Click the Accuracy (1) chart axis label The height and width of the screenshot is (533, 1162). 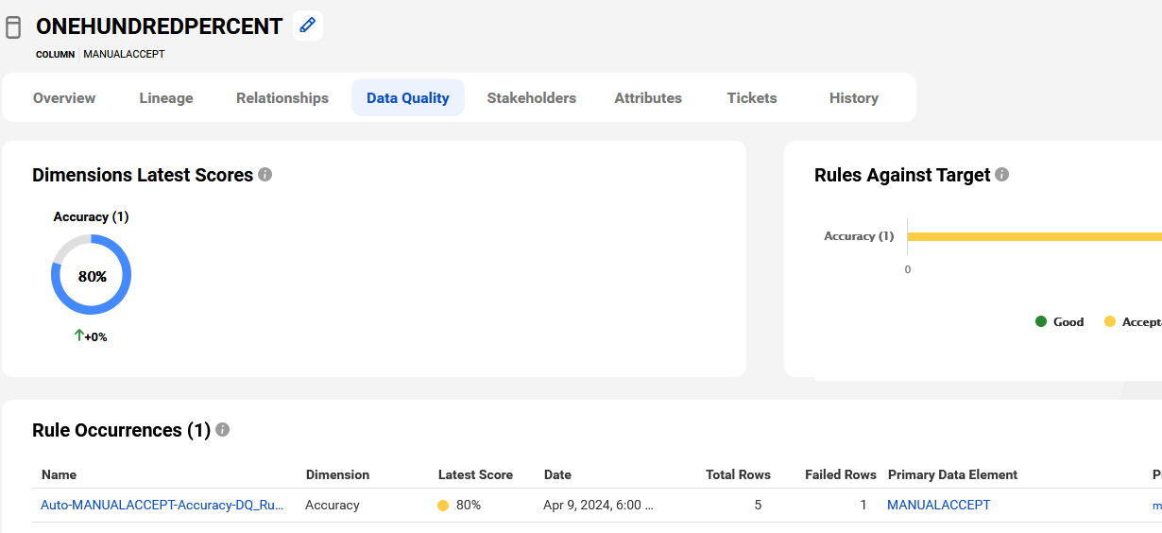point(859,236)
